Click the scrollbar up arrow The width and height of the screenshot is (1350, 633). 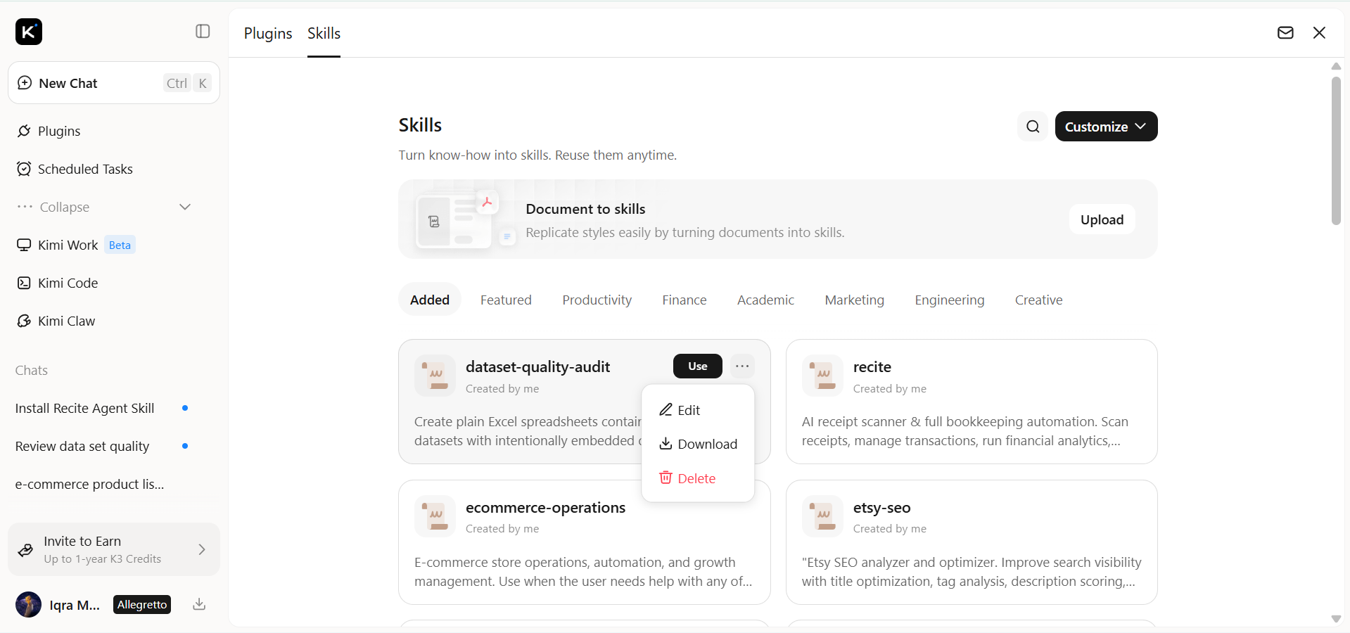[x=1336, y=66]
